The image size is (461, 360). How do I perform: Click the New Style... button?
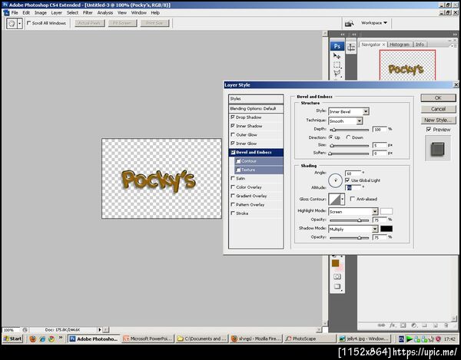pos(438,120)
